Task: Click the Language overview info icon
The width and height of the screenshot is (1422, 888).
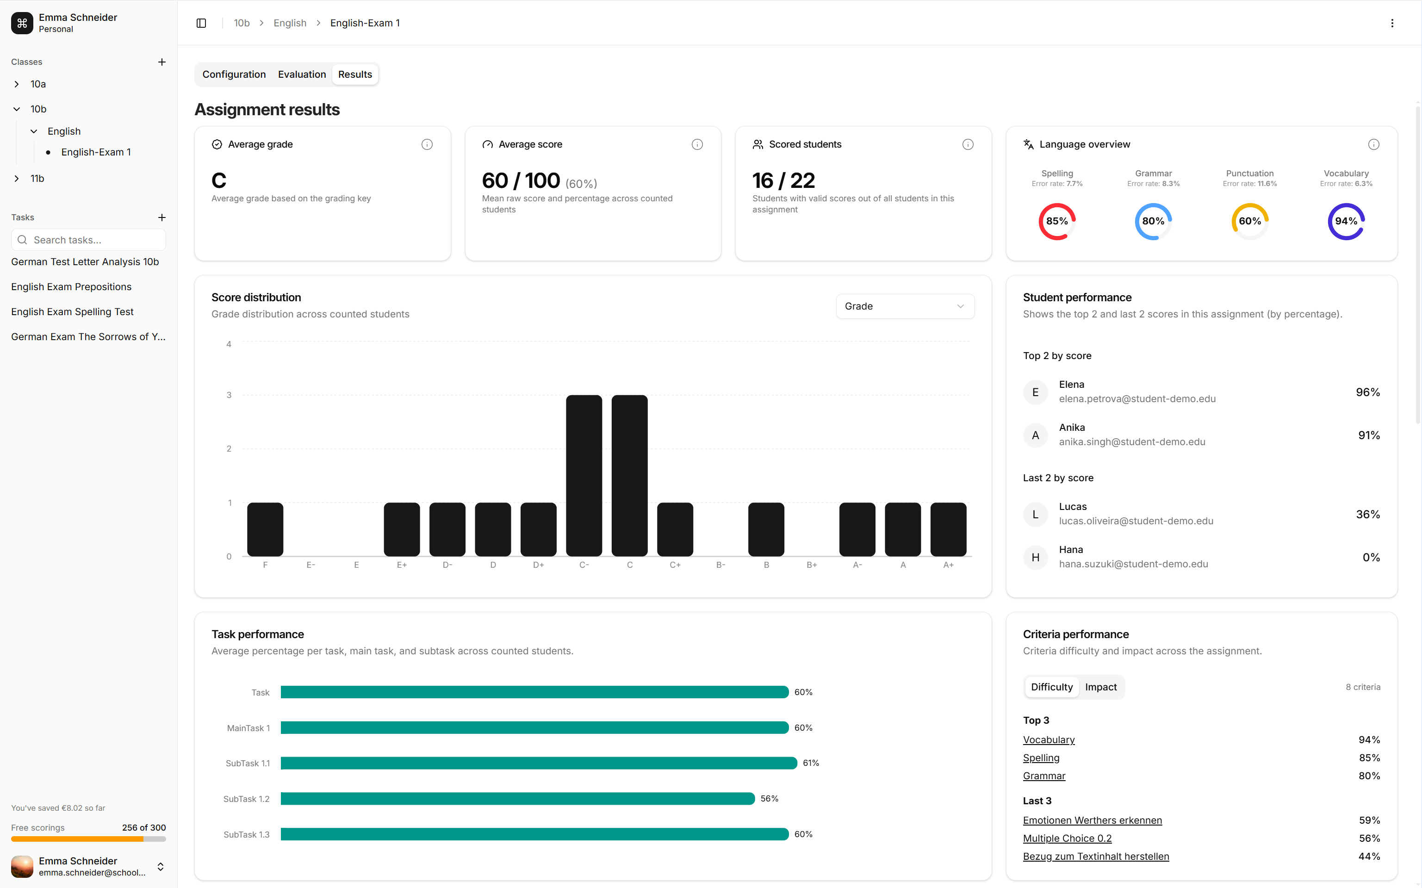Action: [x=1374, y=144]
